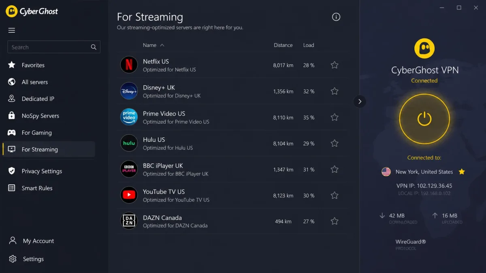Click the 16 MB uploaded value

pos(450,216)
